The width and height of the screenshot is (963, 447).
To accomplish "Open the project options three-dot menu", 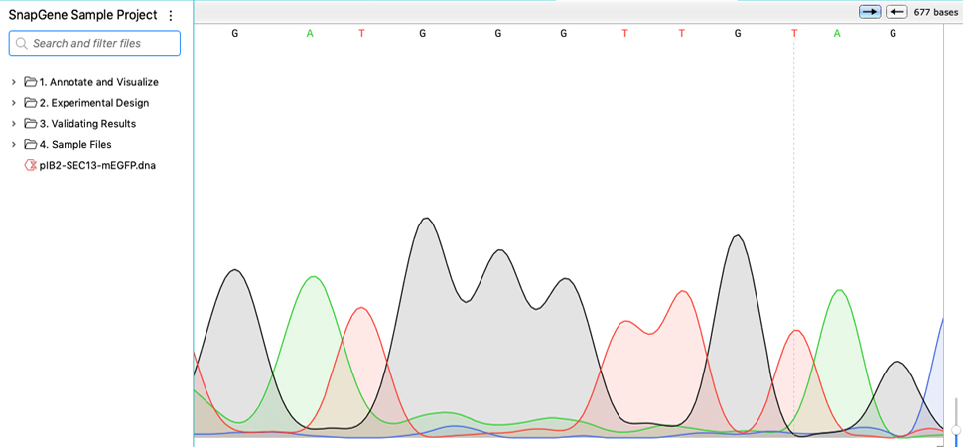I will click(171, 16).
